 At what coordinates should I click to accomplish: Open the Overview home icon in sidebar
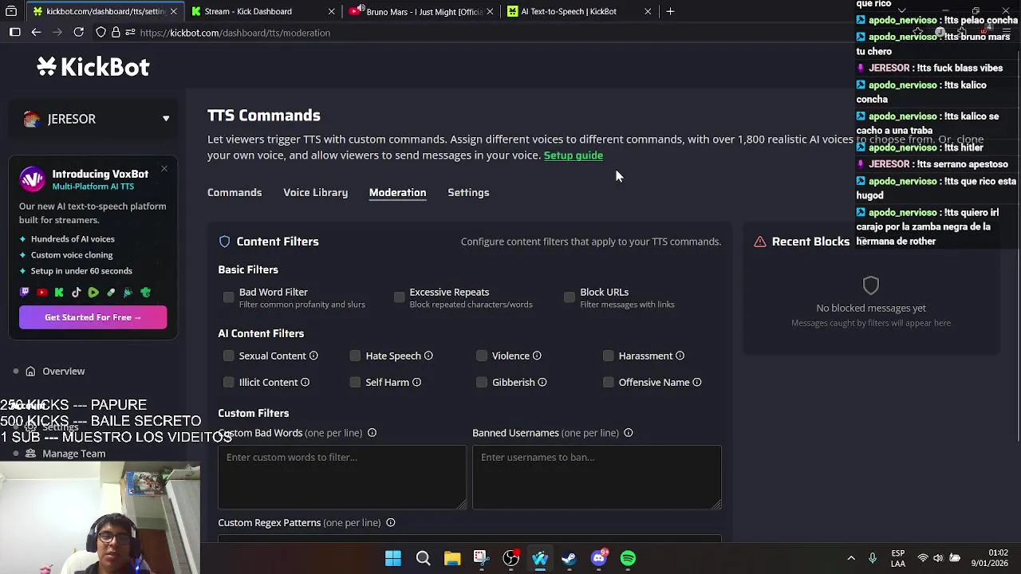[x=30, y=372]
